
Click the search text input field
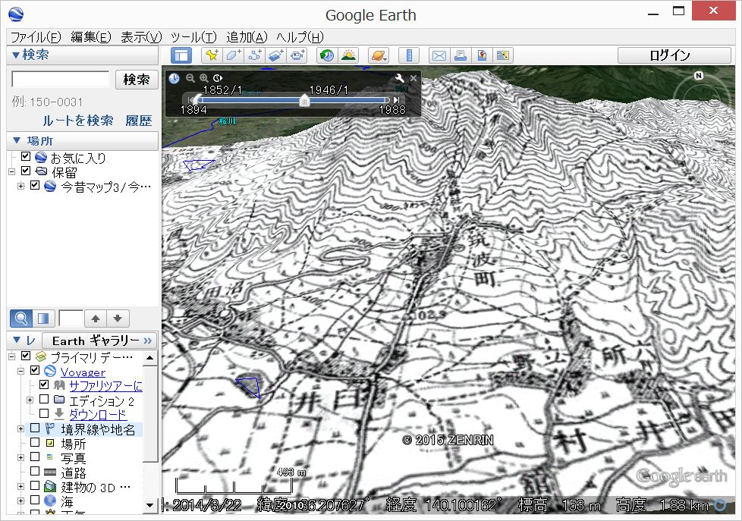[x=61, y=79]
